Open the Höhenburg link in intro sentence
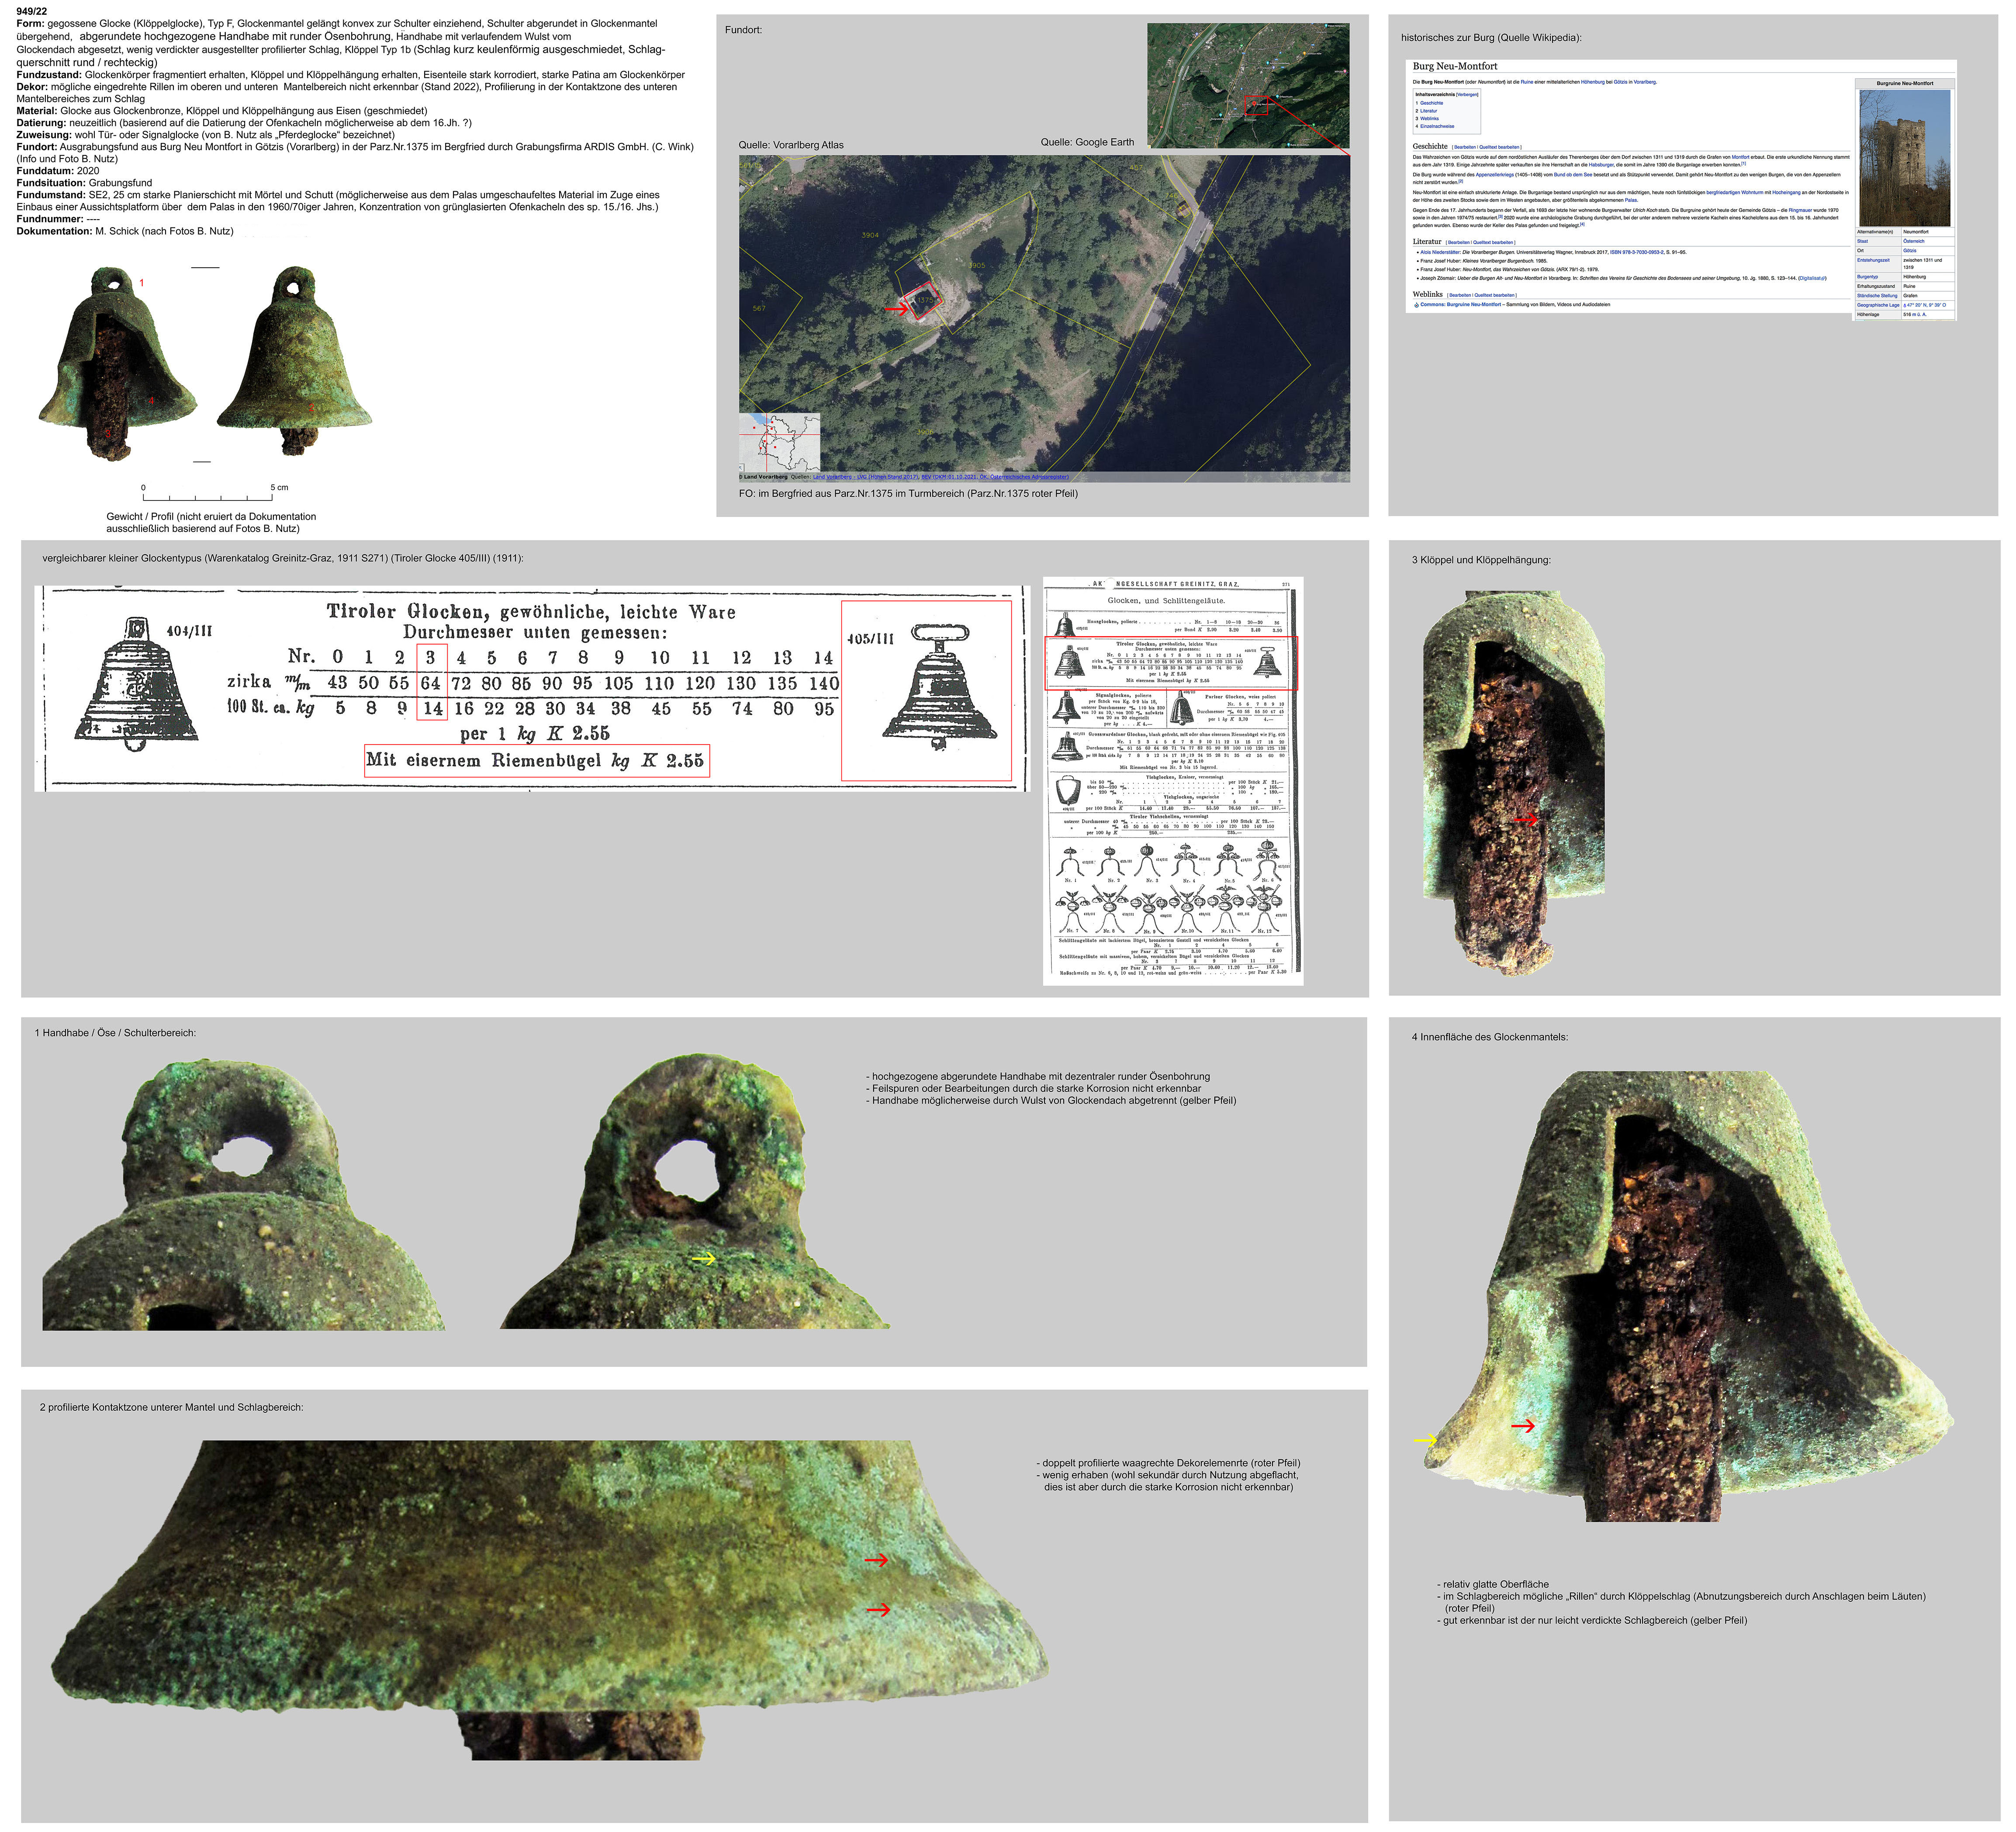The width and height of the screenshot is (2016, 1832). tap(1593, 82)
